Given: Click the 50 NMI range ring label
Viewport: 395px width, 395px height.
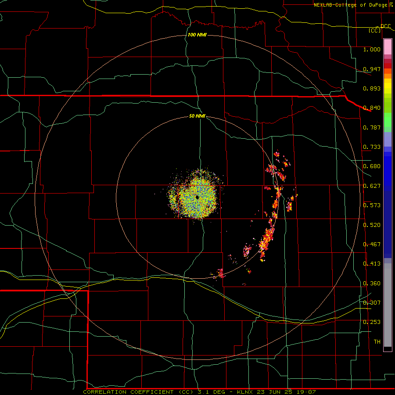Looking at the screenshot, I should [197, 116].
